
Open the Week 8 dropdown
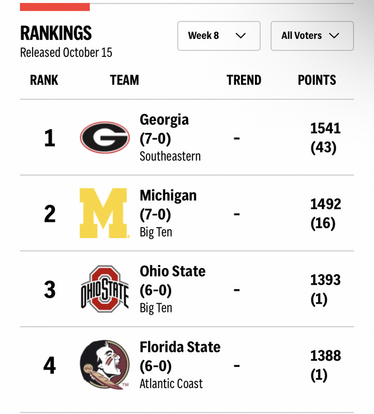pyautogui.click(x=219, y=36)
